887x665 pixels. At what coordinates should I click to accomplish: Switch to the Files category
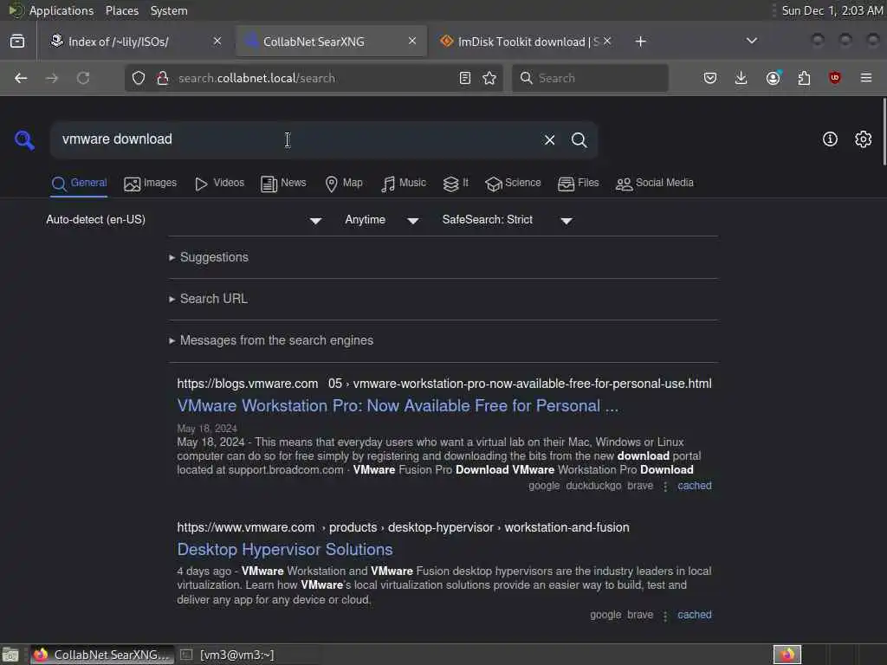(x=578, y=184)
